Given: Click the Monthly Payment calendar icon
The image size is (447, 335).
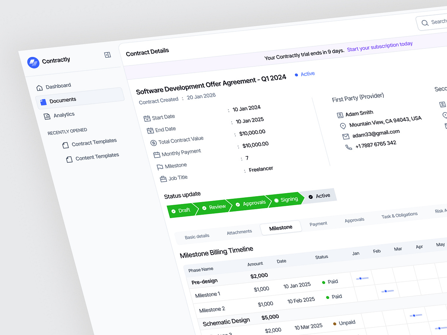Looking at the screenshot, I should click(x=156, y=155).
